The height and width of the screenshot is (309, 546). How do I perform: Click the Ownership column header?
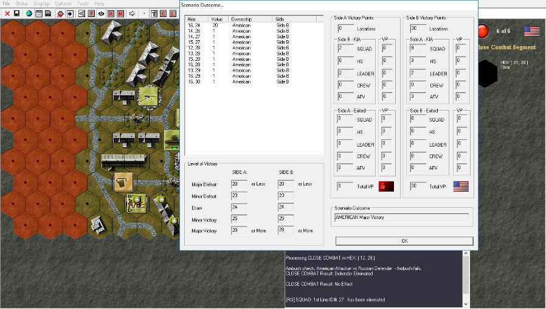click(x=251, y=19)
